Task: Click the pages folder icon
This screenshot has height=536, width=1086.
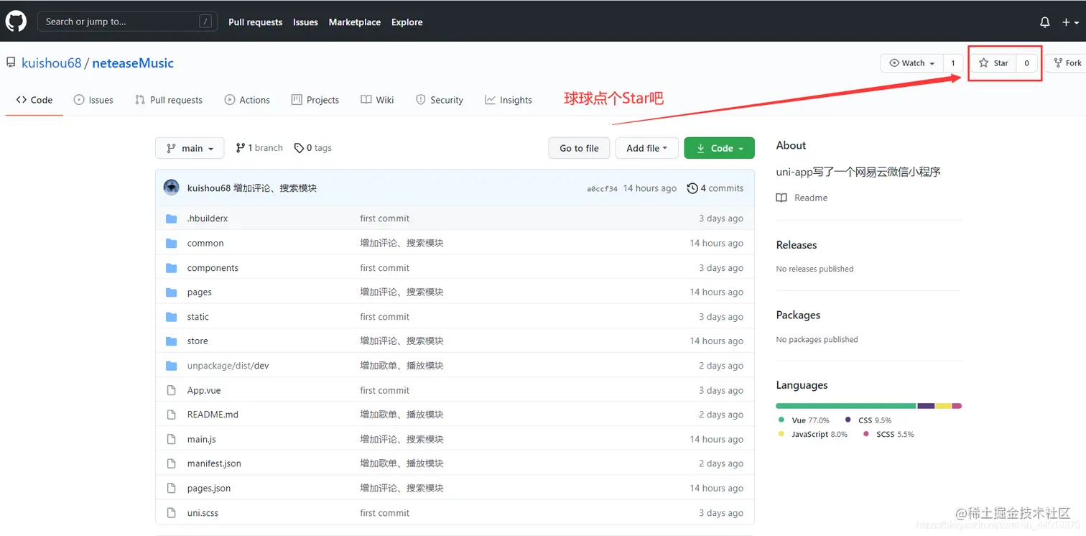Action: 171,292
